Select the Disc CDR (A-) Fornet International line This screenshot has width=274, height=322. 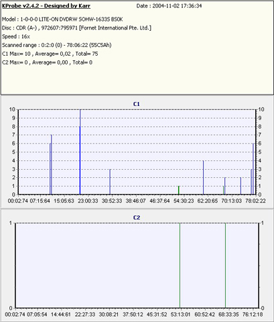[x=76, y=28]
